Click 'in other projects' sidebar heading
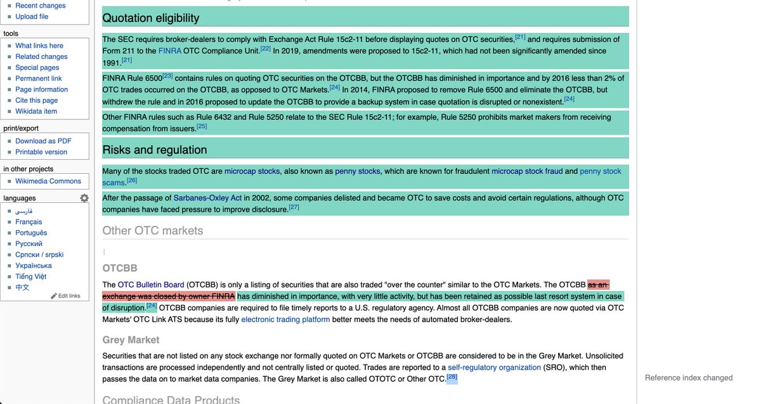 tap(29, 169)
